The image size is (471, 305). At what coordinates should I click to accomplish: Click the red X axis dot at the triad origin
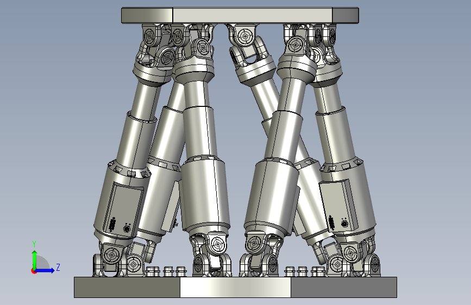33,271
